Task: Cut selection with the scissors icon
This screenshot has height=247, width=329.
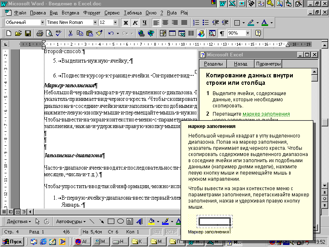Action: click(x=70, y=33)
